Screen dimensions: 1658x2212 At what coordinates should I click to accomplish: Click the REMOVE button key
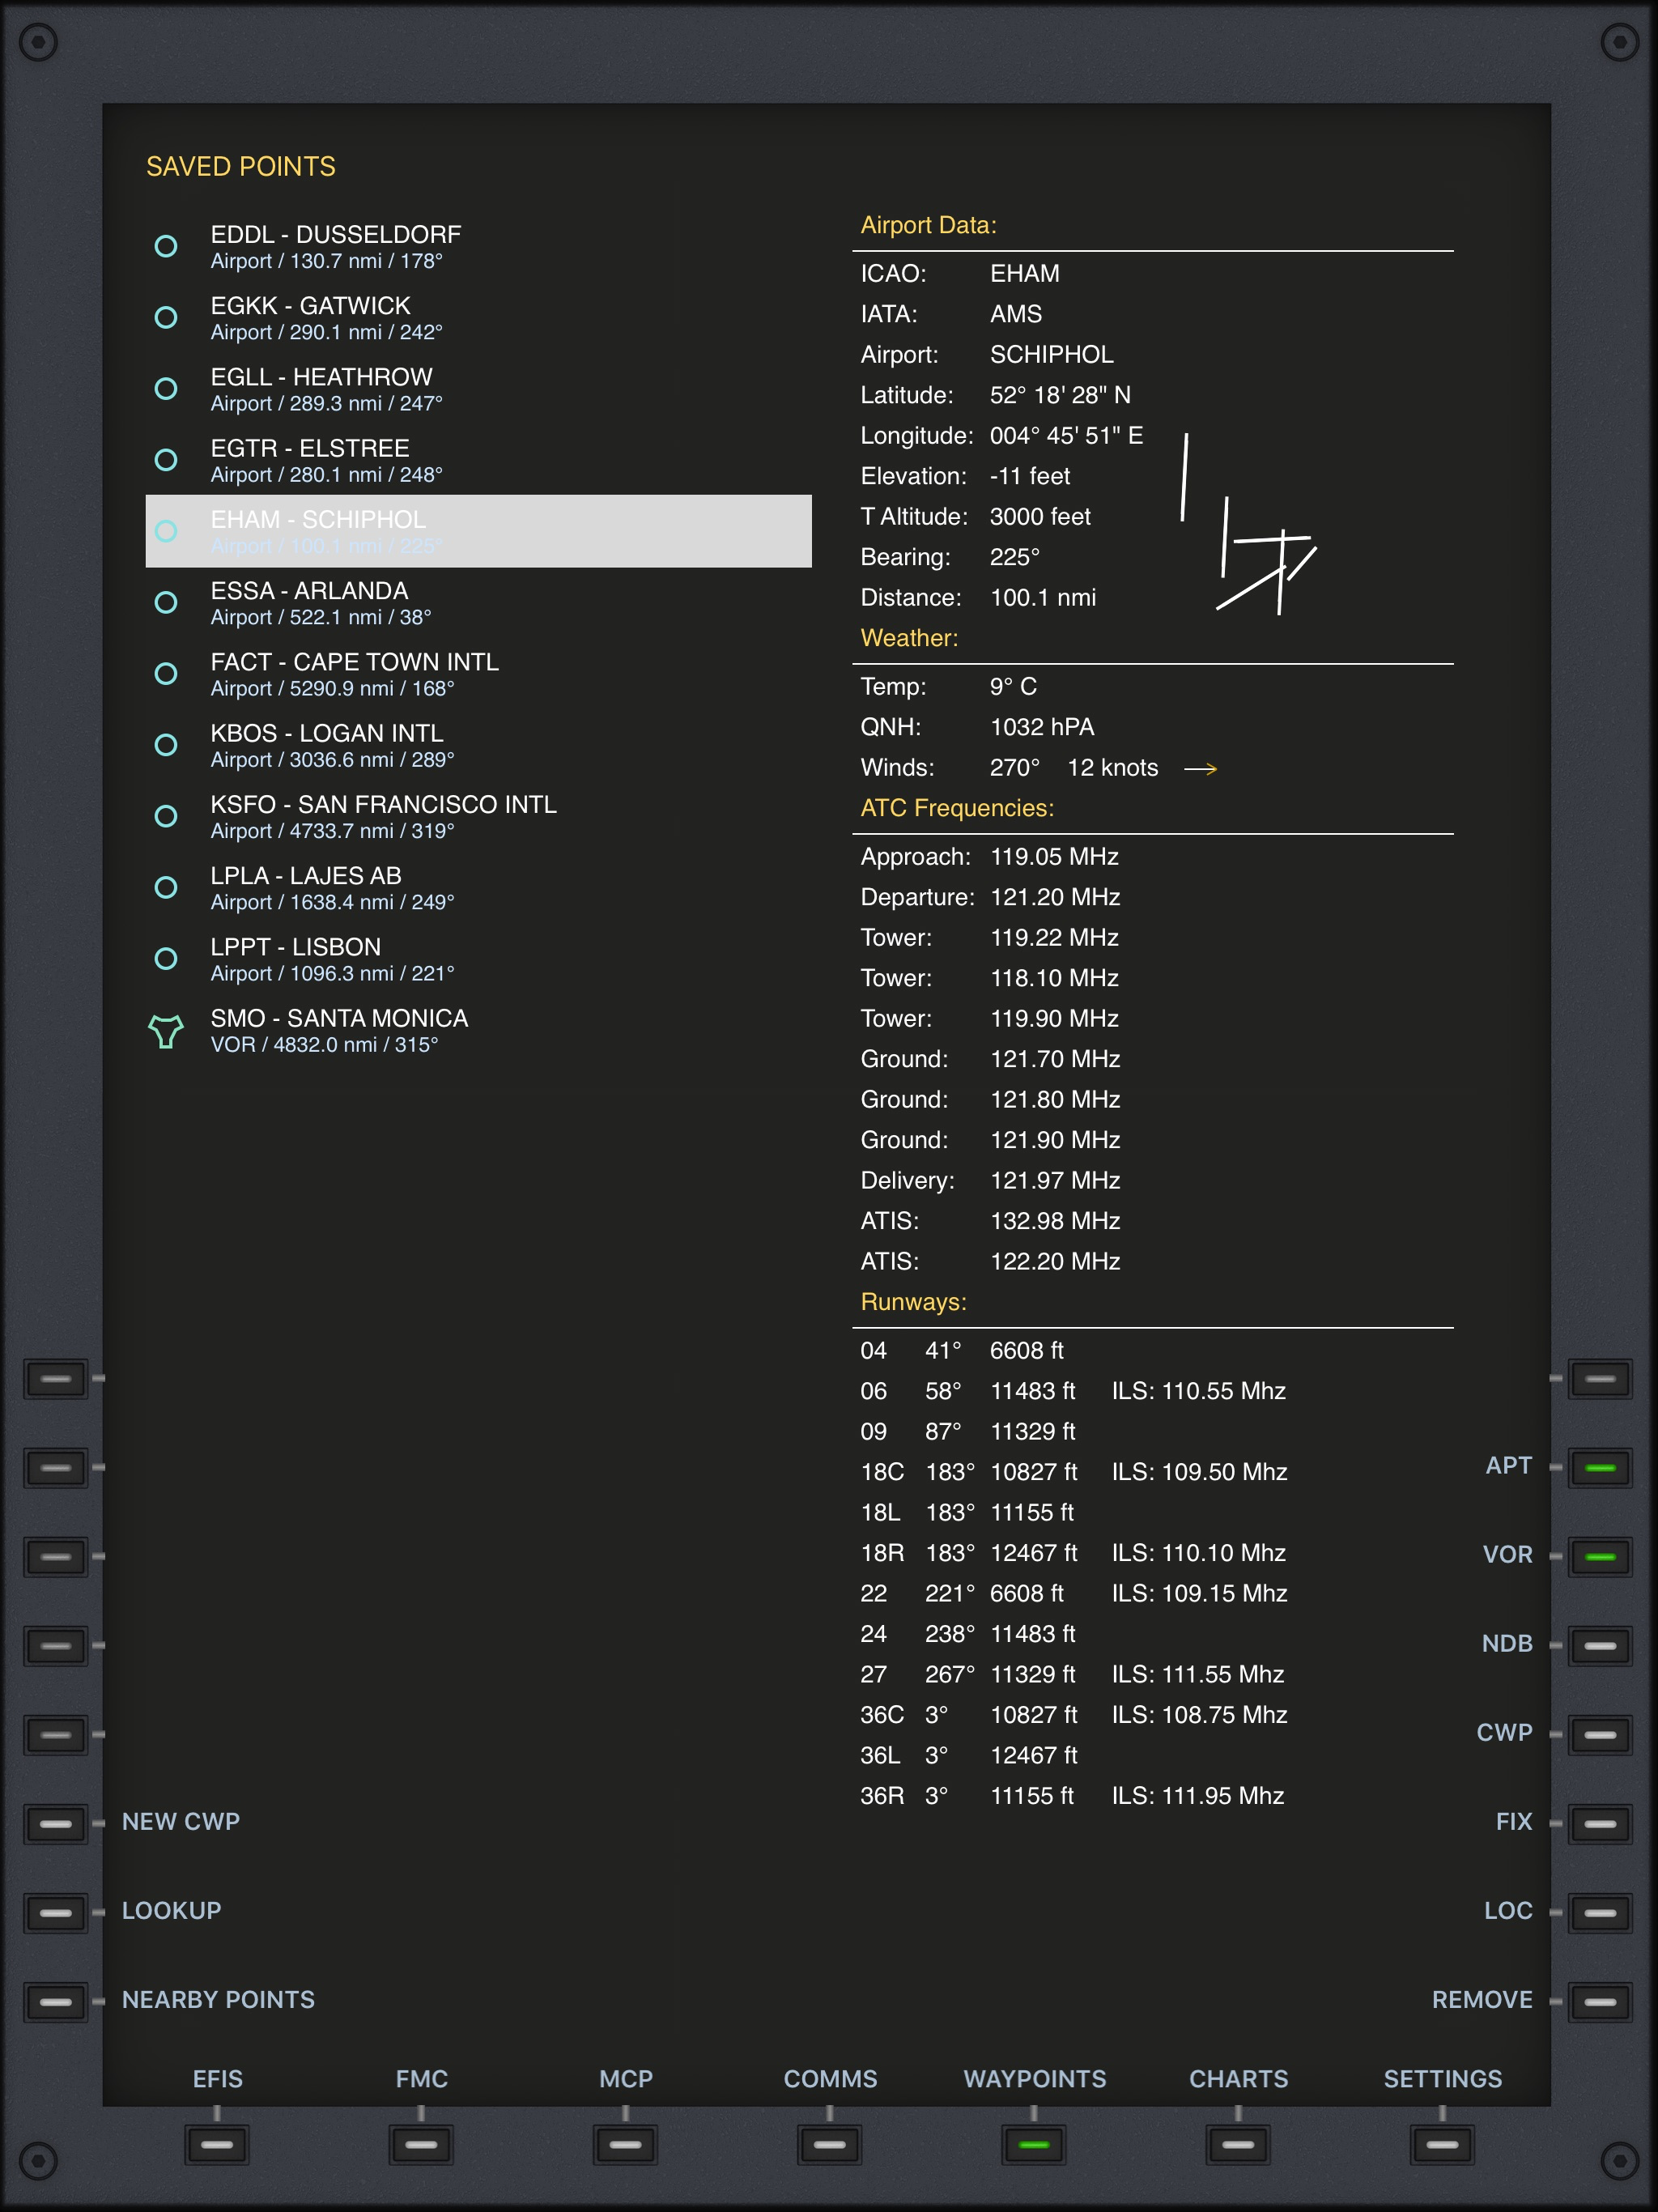click(1600, 2001)
